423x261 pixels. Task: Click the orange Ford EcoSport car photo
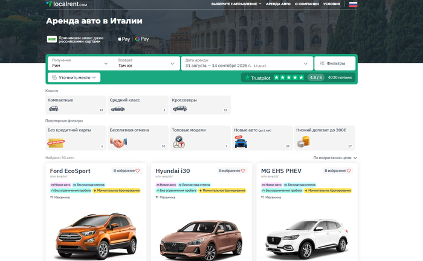pyautogui.click(x=96, y=235)
